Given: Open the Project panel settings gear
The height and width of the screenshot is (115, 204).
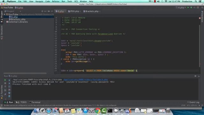Looking at the screenshot, I should pos(49,11).
